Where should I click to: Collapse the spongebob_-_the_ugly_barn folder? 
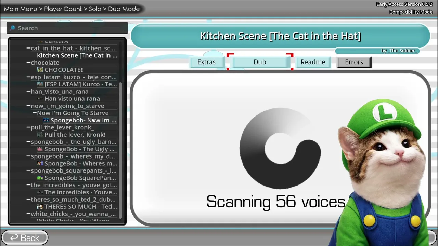click(28, 142)
